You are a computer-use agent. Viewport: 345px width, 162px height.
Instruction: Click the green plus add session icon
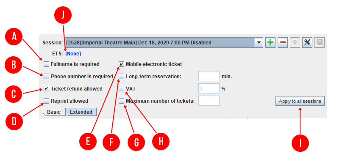(270, 43)
